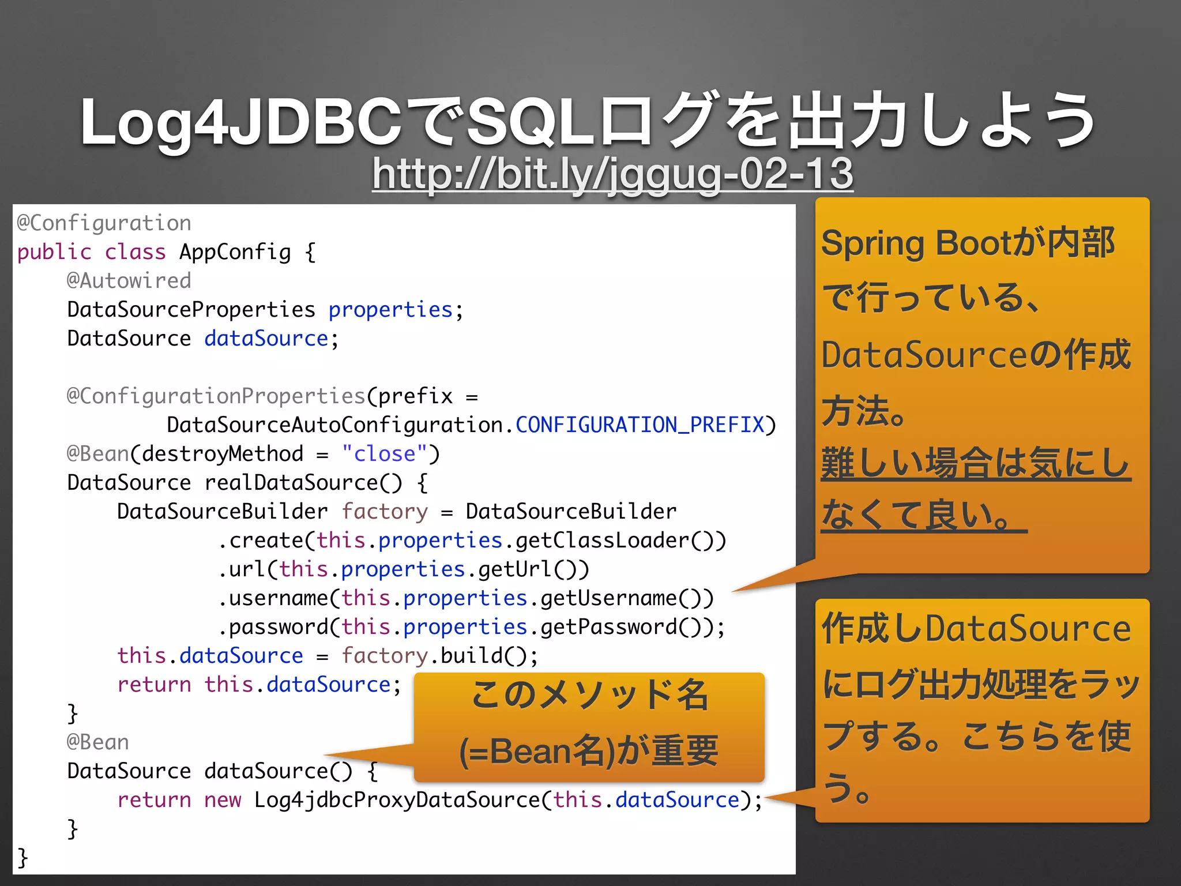Click the 'public class AppConfig {' line
The height and width of the screenshot is (886, 1181).
pyautogui.click(x=167, y=252)
